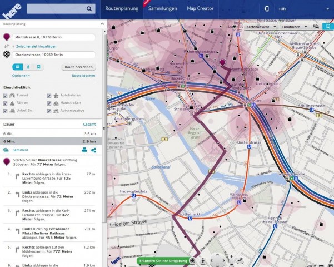Click Spittelmarkt U-Bahn station icon

click(x=190, y=219)
